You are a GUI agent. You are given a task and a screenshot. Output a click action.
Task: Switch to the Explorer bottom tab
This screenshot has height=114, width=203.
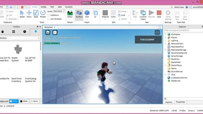pos(169,102)
